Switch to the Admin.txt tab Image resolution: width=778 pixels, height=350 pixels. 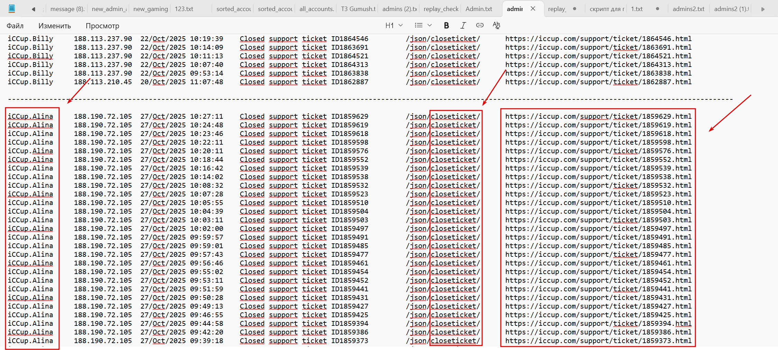click(479, 9)
